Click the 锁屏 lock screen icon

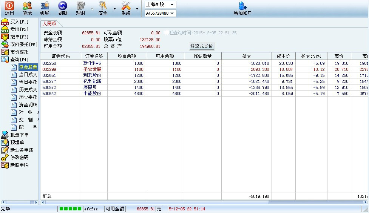pyautogui.click(x=45, y=8)
